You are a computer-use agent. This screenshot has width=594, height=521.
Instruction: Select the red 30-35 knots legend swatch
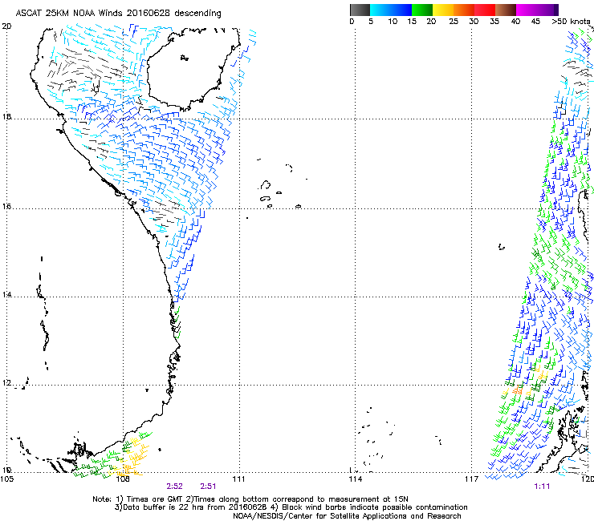pyautogui.click(x=485, y=10)
